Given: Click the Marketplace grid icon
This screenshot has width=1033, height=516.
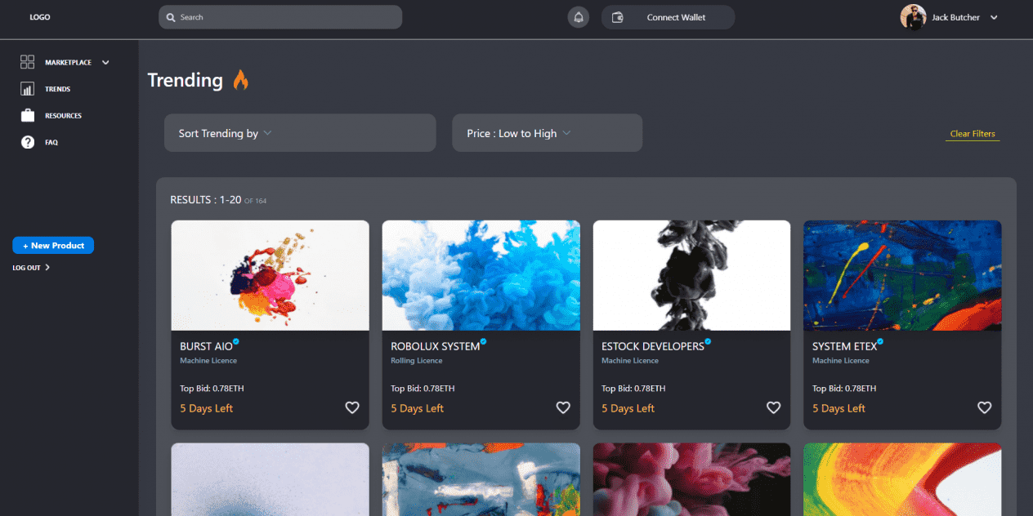Looking at the screenshot, I should pyautogui.click(x=27, y=62).
